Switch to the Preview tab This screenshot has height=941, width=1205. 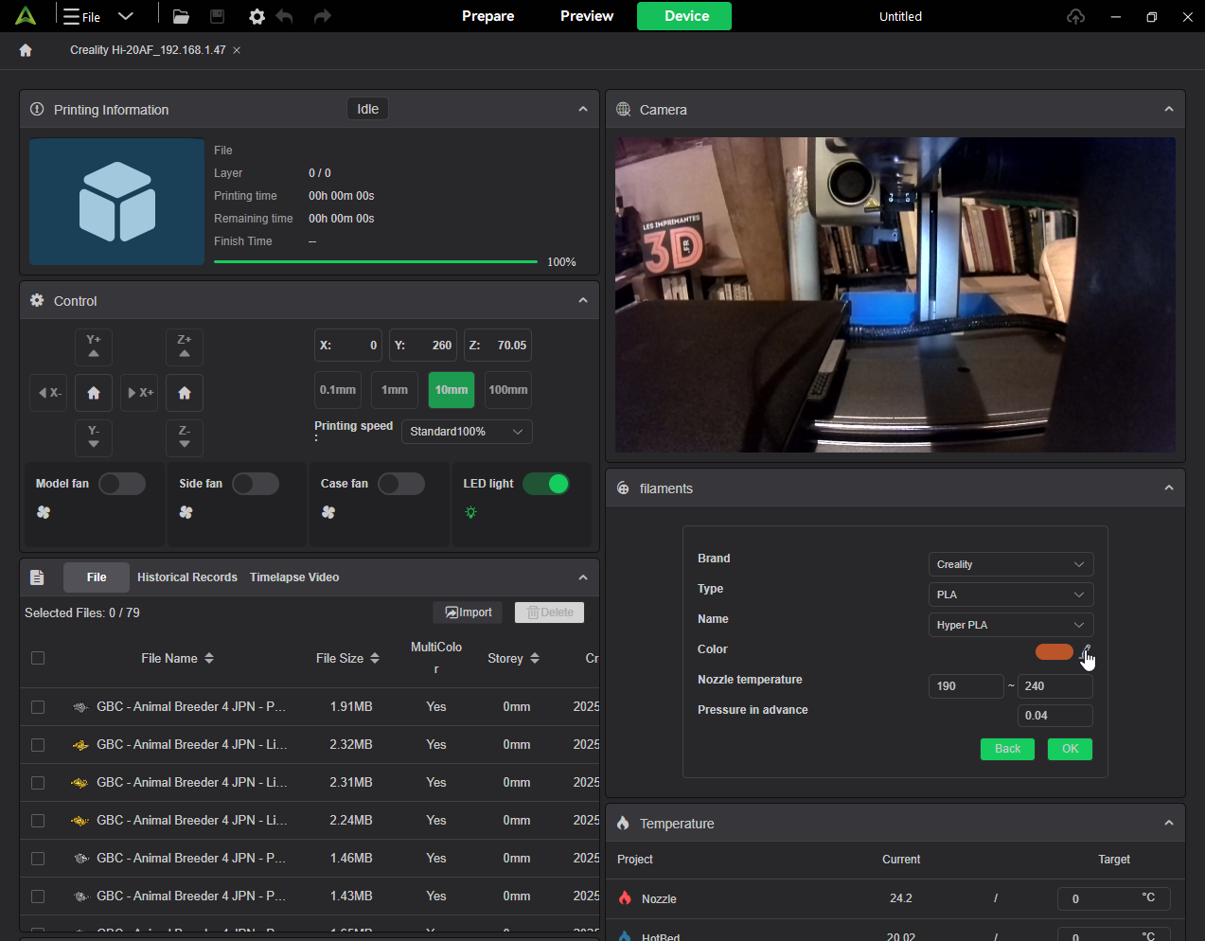pyautogui.click(x=587, y=16)
